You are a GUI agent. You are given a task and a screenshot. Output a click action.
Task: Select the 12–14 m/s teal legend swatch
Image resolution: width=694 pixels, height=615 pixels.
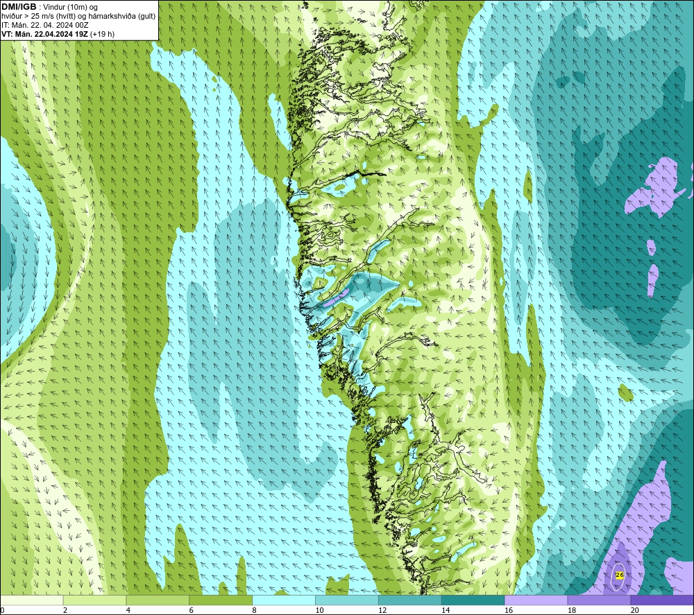(x=410, y=600)
